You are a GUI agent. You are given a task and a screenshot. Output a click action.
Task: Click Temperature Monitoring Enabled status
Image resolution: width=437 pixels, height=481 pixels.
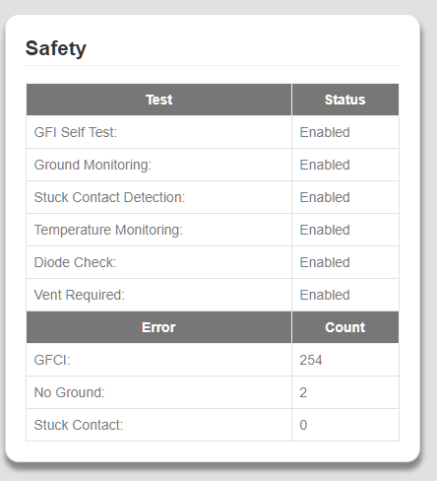(x=325, y=230)
